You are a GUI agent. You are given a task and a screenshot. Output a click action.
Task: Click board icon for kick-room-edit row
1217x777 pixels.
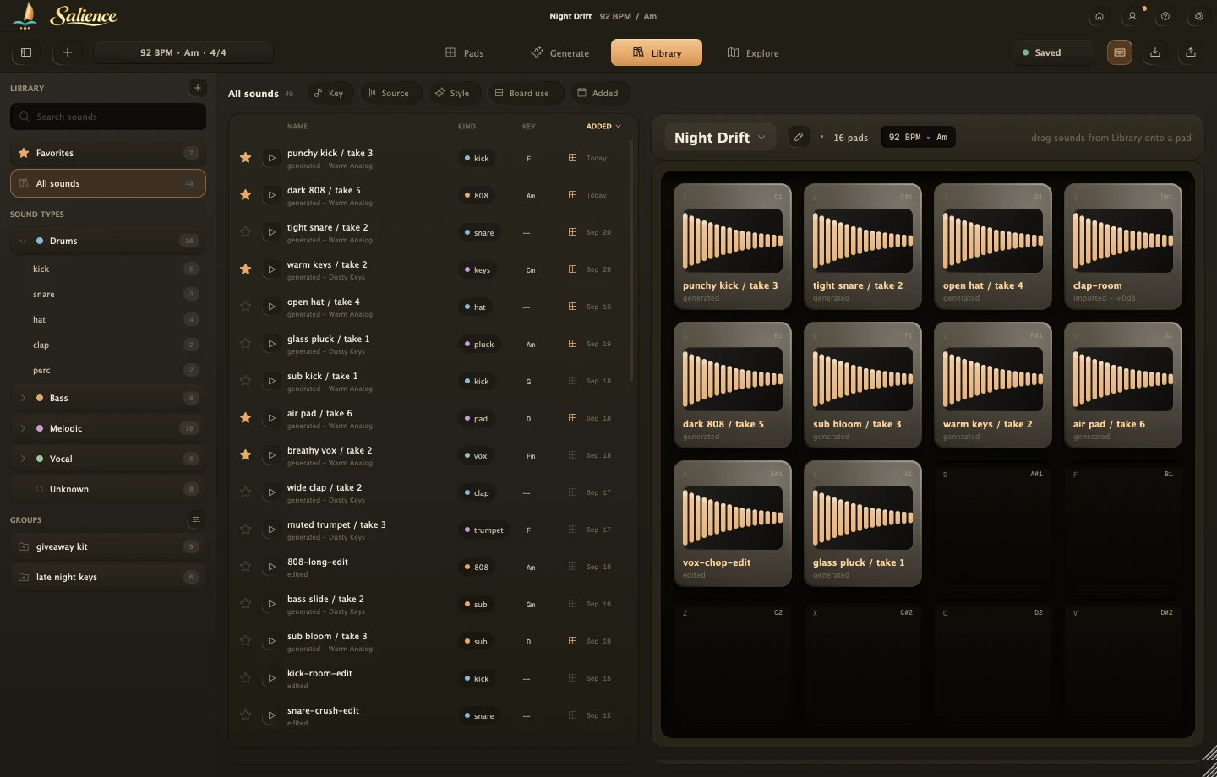click(572, 678)
